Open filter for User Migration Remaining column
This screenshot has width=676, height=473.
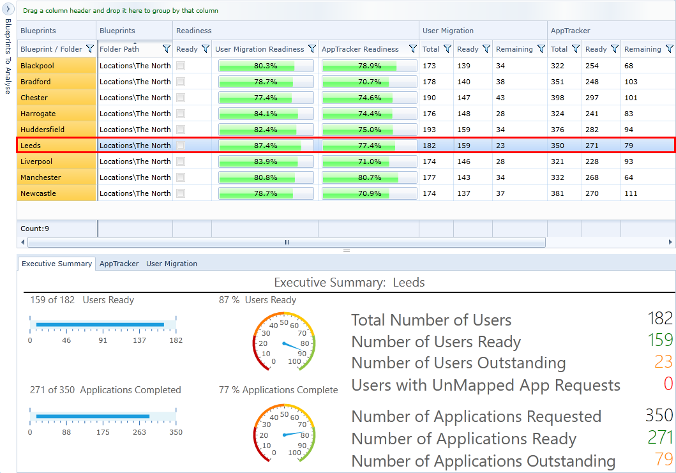pyautogui.click(x=541, y=49)
